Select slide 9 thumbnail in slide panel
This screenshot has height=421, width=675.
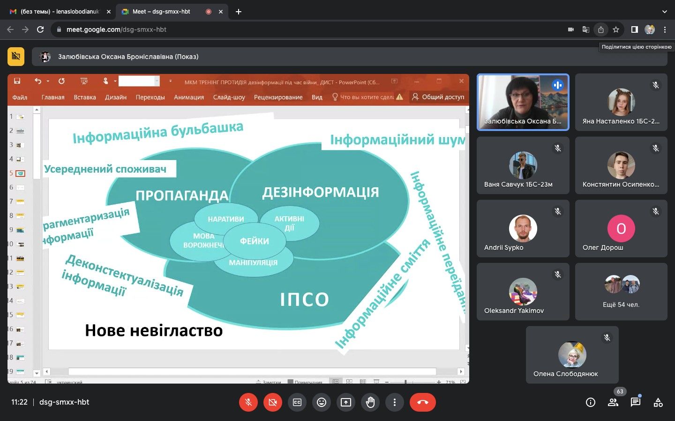(x=20, y=230)
